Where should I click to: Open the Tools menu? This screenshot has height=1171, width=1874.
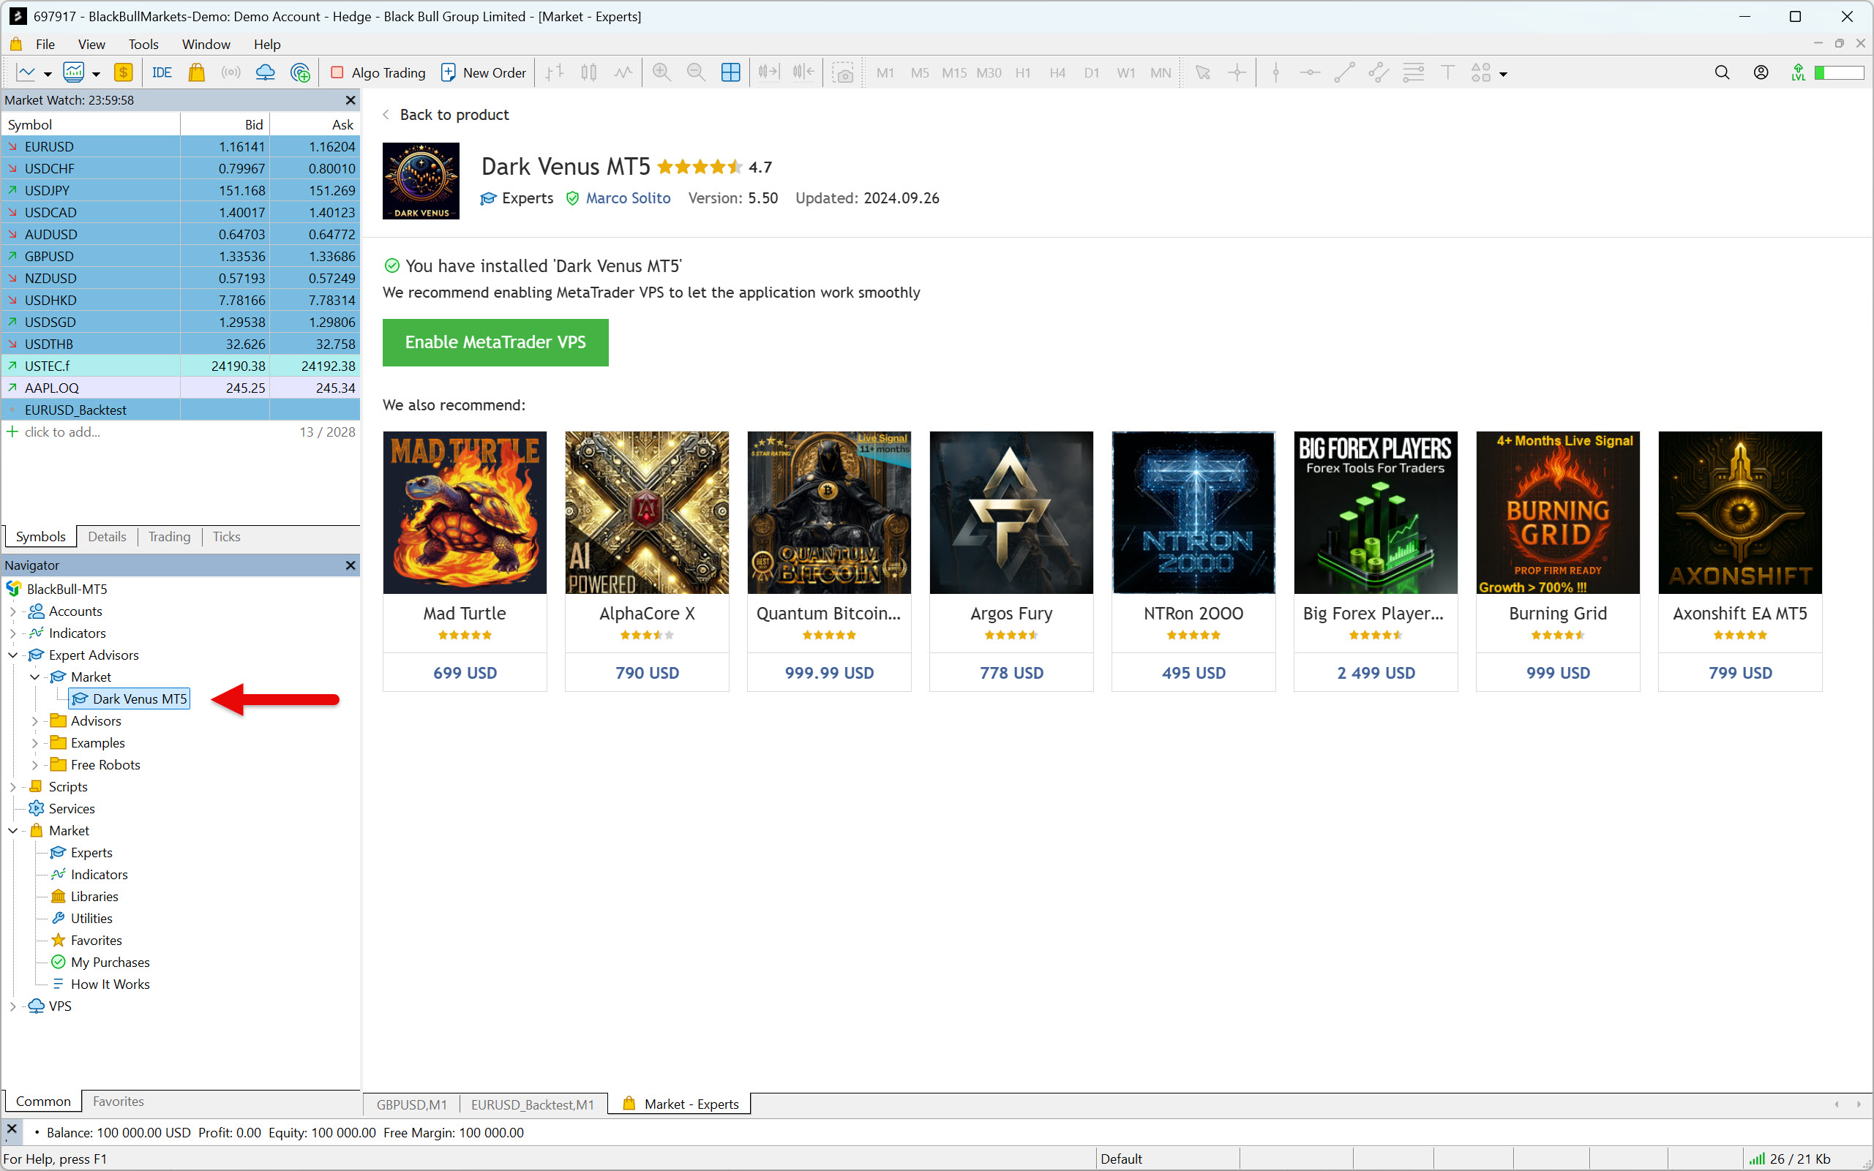(143, 44)
